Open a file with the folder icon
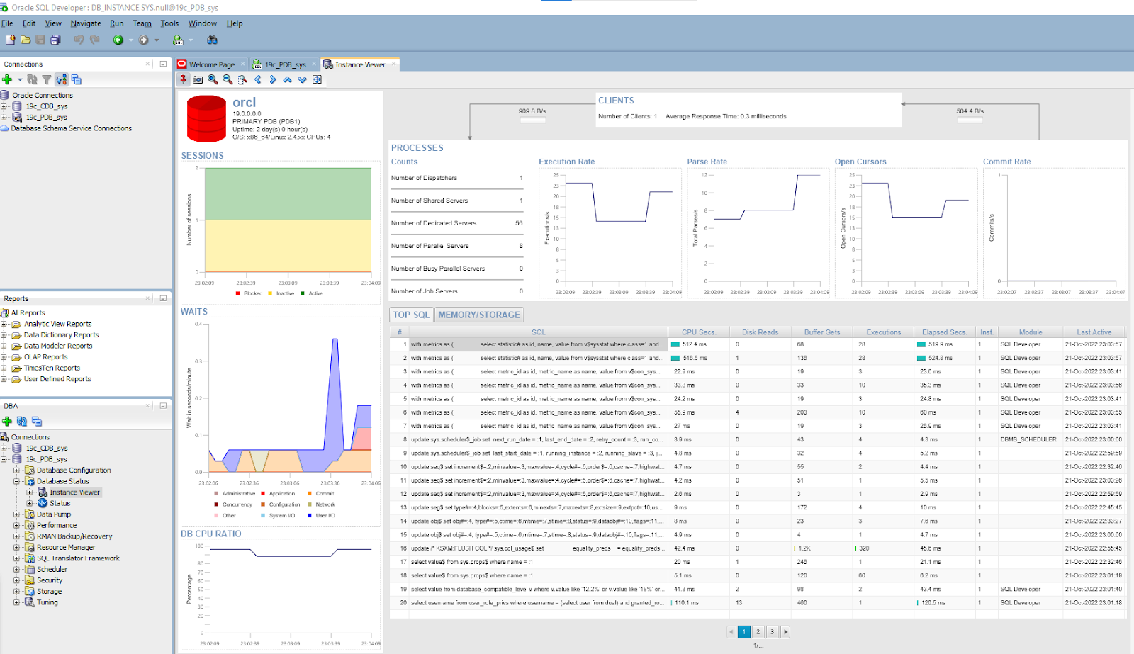Viewport: 1134px width, 654px height. click(26, 40)
